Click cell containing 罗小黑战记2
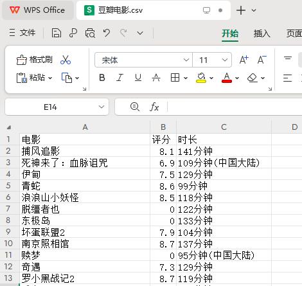This screenshot has width=302, height=286. pos(85,278)
